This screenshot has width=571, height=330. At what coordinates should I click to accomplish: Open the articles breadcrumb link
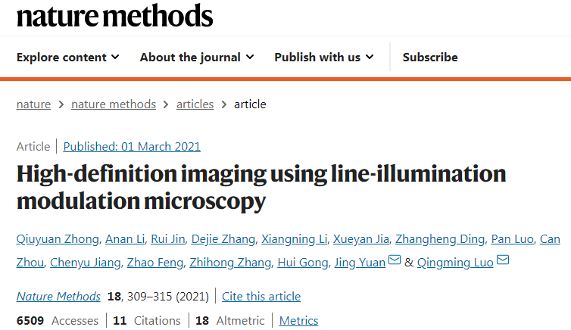click(x=195, y=104)
